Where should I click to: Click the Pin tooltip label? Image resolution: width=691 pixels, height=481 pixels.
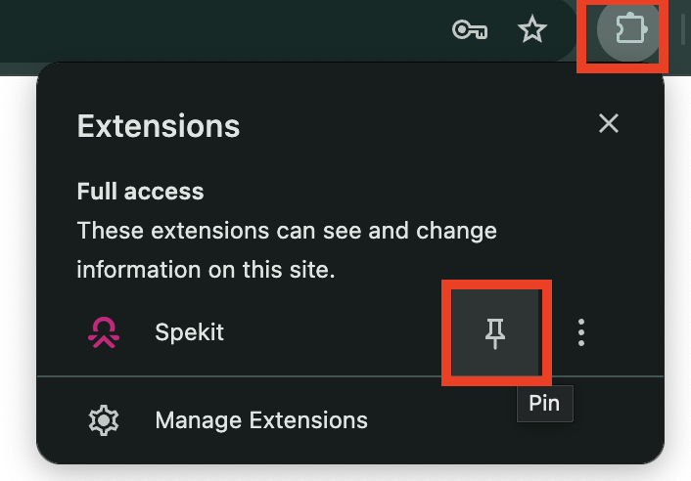(x=545, y=403)
